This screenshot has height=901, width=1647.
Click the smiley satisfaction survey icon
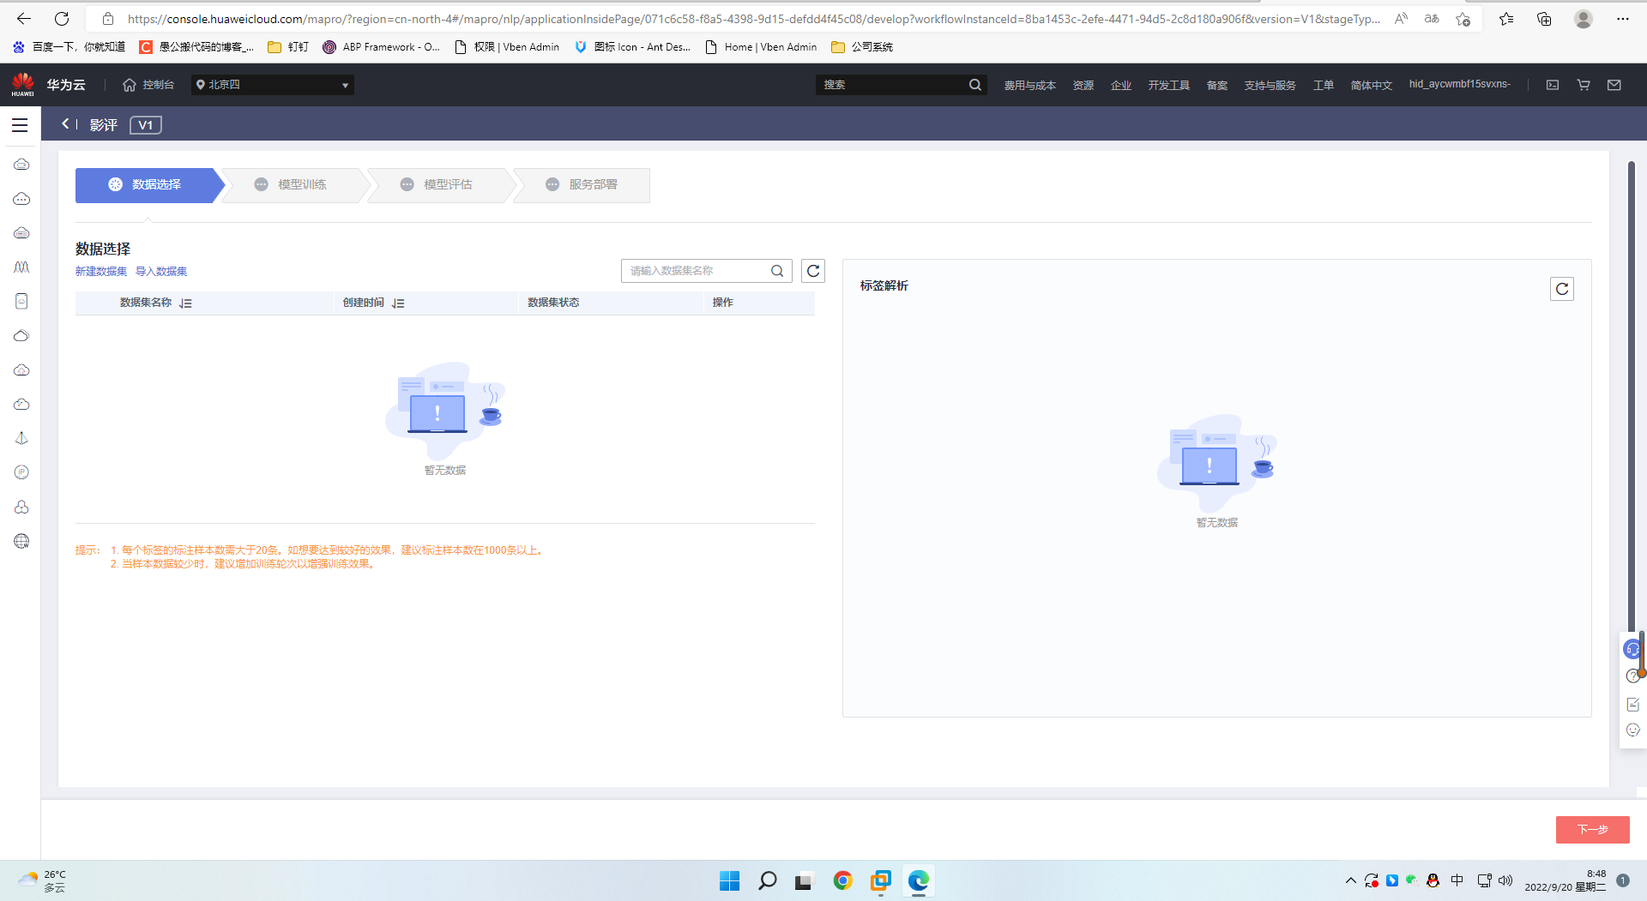[x=1633, y=730]
